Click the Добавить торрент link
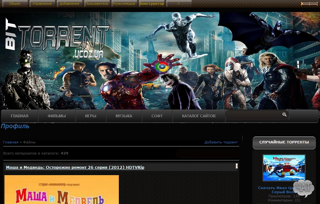The width and height of the screenshot is (320, 204). (x=221, y=142)
